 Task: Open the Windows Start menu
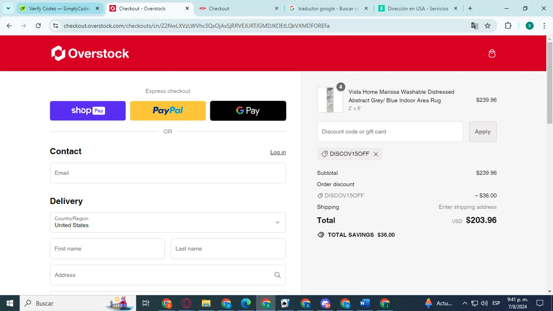coord(10,303)
